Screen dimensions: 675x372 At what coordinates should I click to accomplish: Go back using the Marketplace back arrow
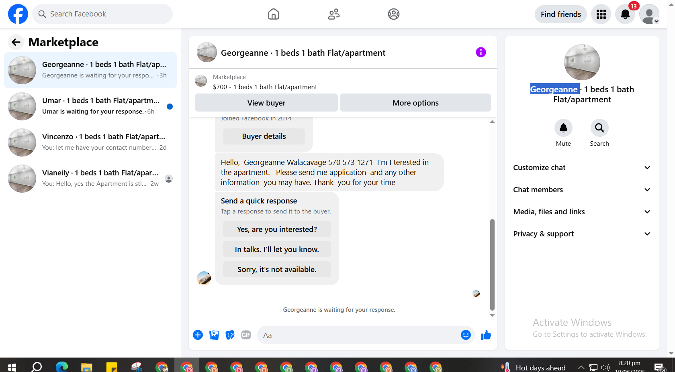(16, 42)
